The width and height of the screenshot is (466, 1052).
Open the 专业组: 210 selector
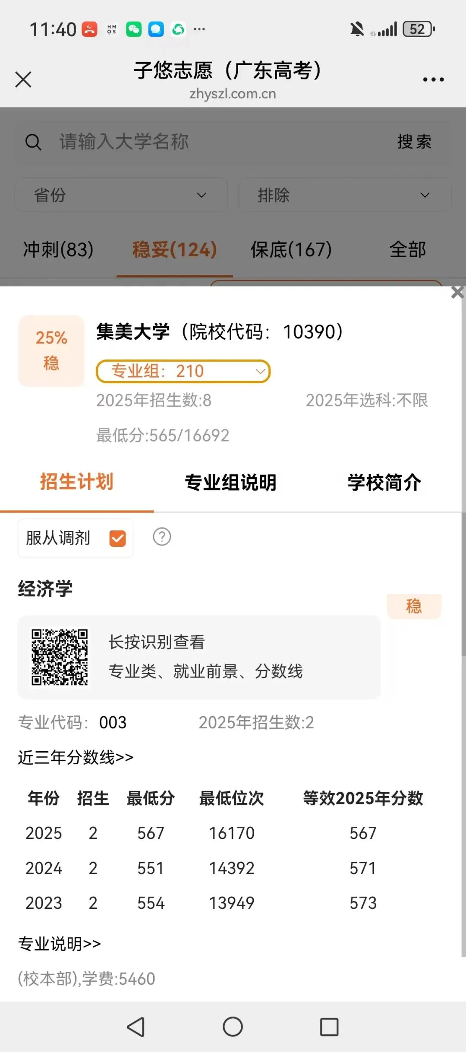[x=183, y=371]
